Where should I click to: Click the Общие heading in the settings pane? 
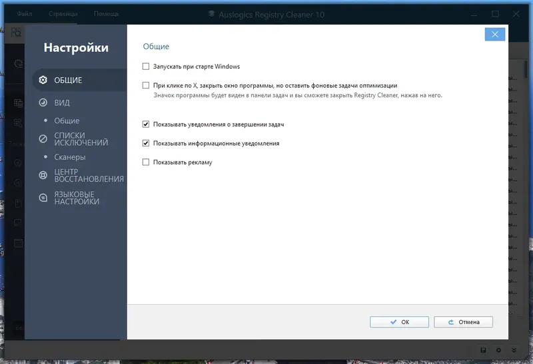(156, 46)
